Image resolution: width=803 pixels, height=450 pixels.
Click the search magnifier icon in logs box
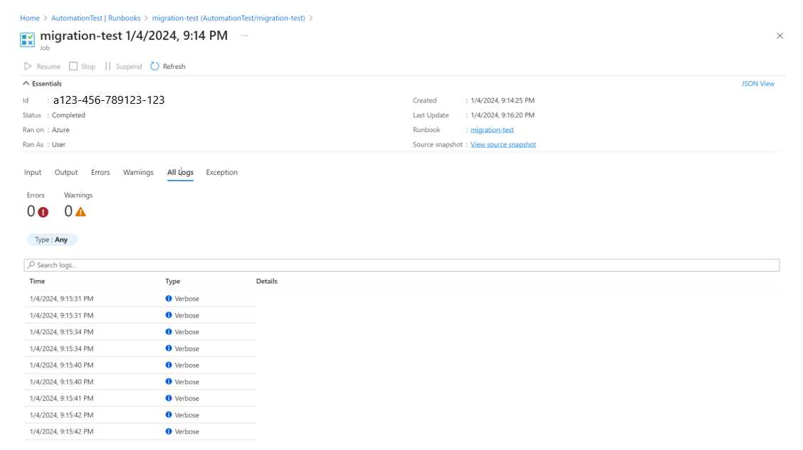(x=32, y=265)
